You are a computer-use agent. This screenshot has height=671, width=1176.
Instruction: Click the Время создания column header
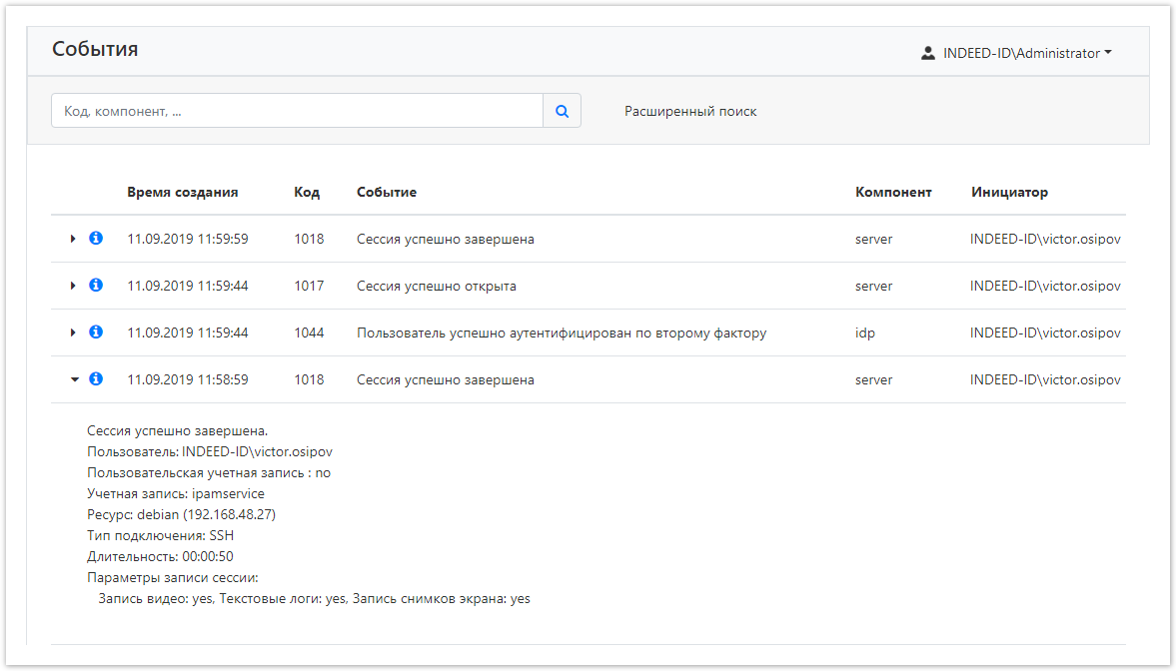point(182,192)
